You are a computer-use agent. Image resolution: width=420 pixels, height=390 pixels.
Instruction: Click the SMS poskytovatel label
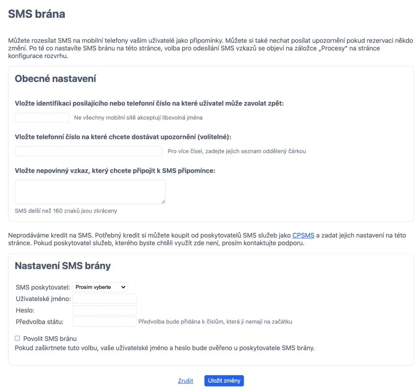click(43, 287)
